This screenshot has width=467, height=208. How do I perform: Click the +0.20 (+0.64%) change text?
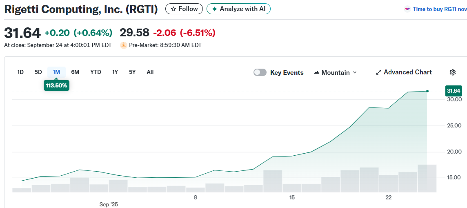point(78,33)
